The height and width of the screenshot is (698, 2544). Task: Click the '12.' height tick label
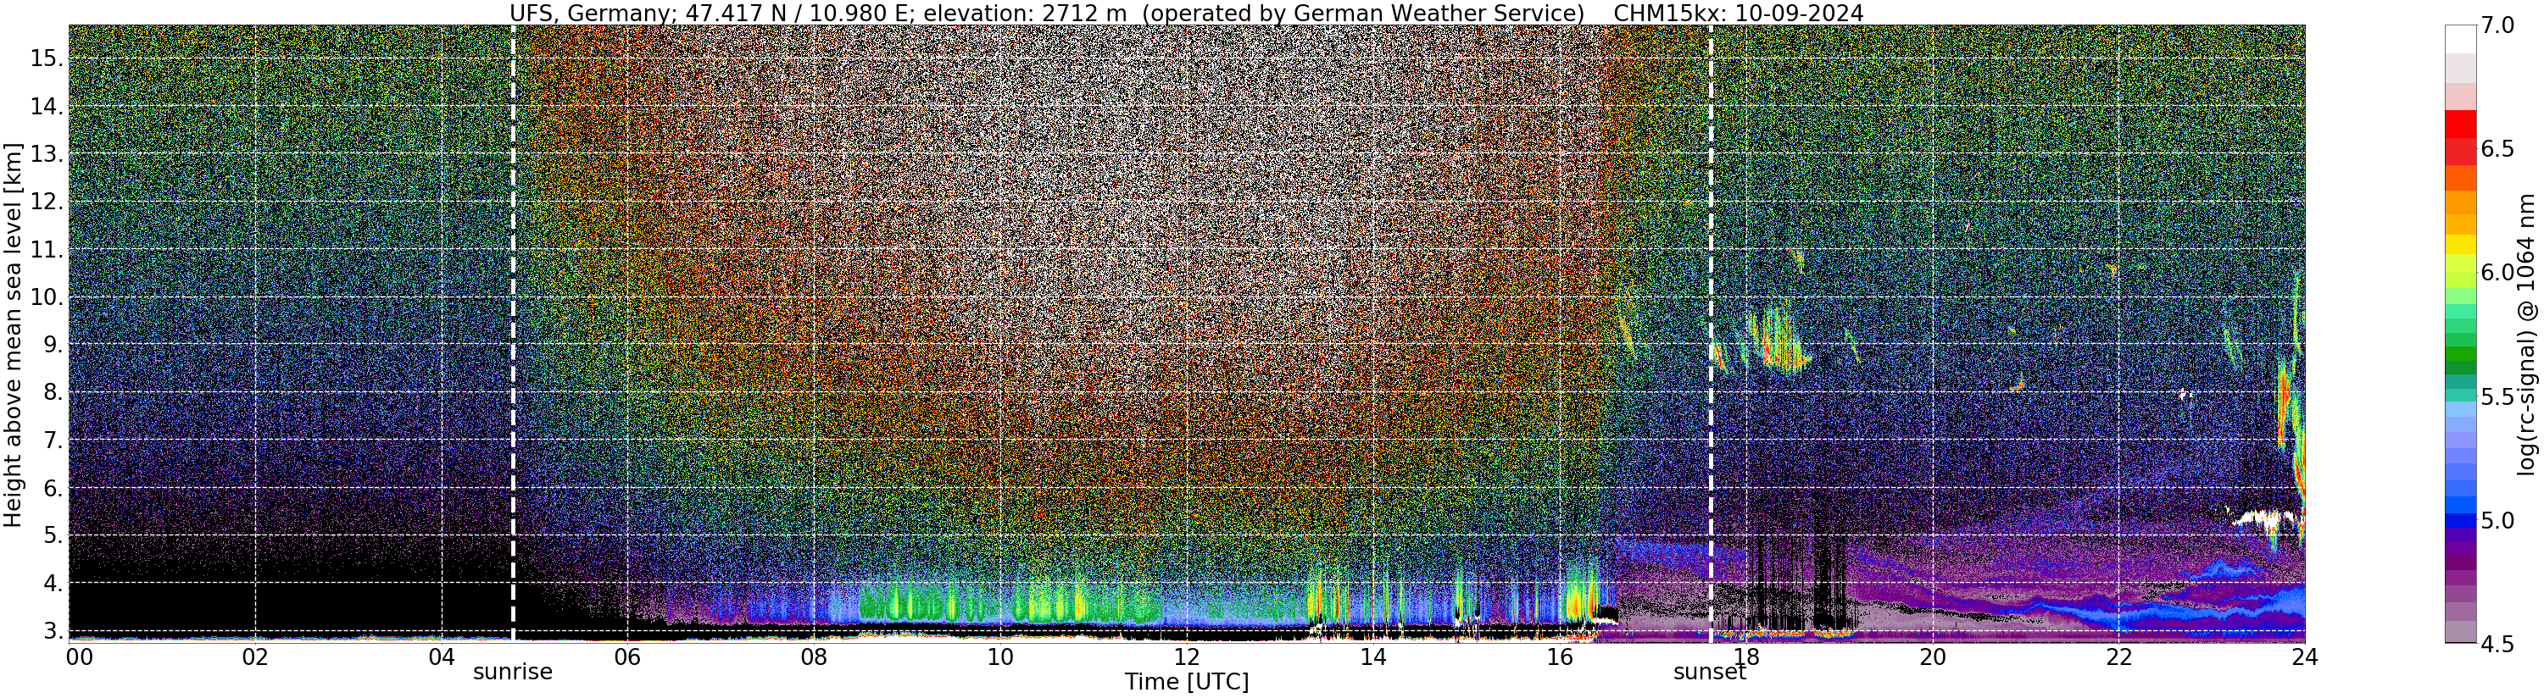tap(46, 202)
